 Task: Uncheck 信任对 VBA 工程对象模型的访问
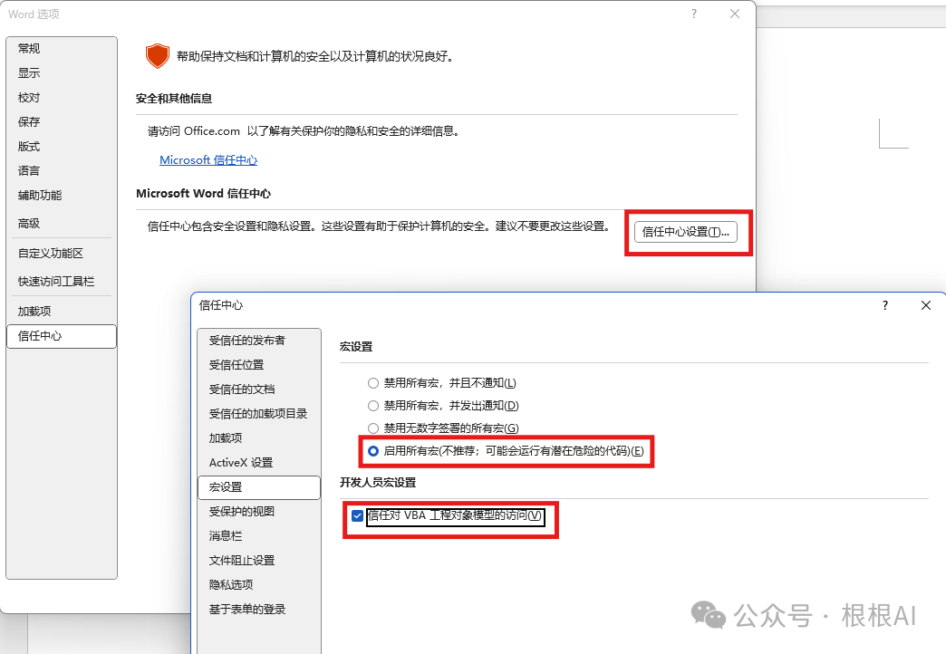point(355,516)
